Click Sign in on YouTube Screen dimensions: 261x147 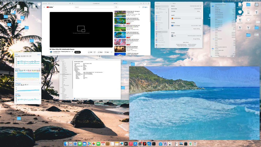point(145,7)
